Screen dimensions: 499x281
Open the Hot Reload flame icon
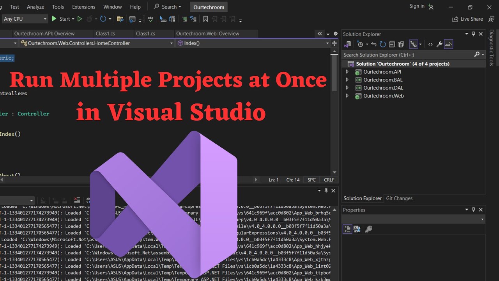point(89,19)
